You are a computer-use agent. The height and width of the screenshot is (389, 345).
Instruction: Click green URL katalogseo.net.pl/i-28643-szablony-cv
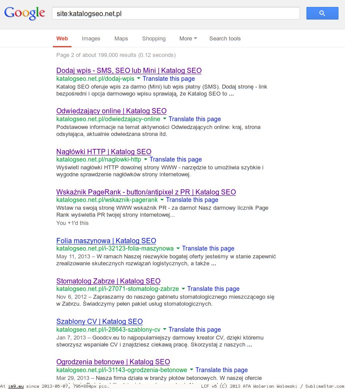point(108,330)
